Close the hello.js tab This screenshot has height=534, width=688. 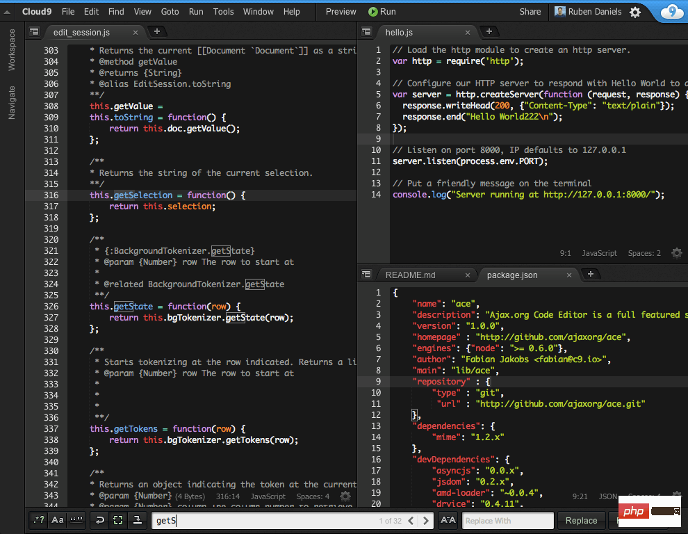468,33
